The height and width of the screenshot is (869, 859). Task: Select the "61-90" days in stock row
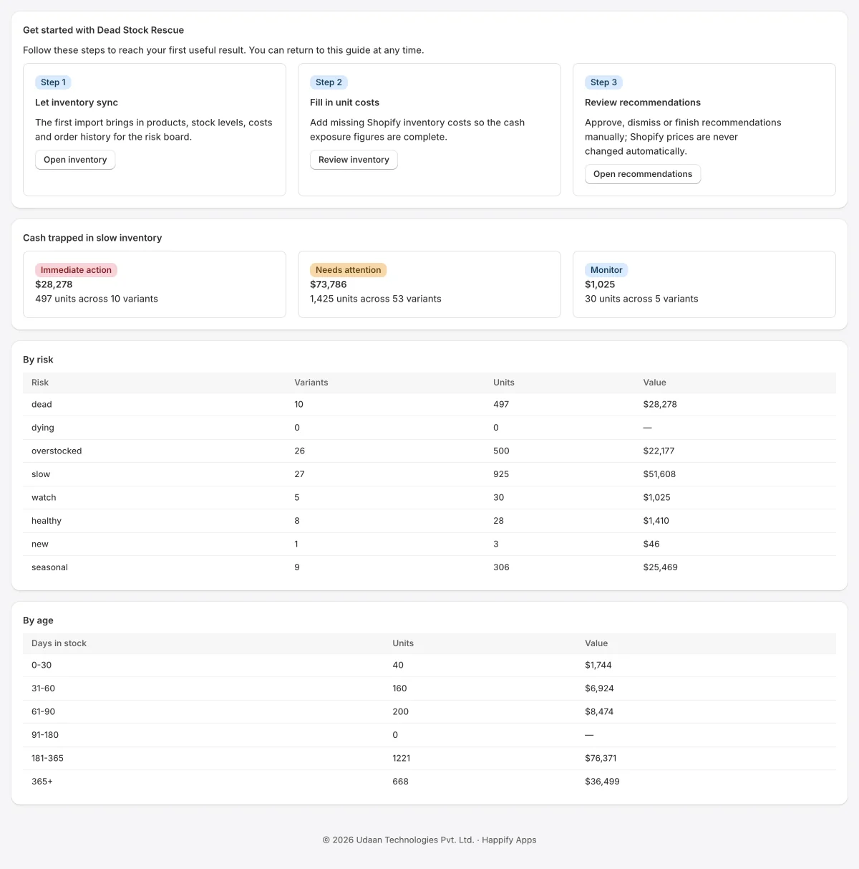(x=429, y=712)
